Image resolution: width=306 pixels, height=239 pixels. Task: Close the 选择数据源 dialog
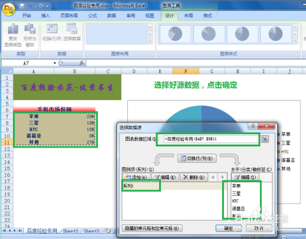[266, 126]
